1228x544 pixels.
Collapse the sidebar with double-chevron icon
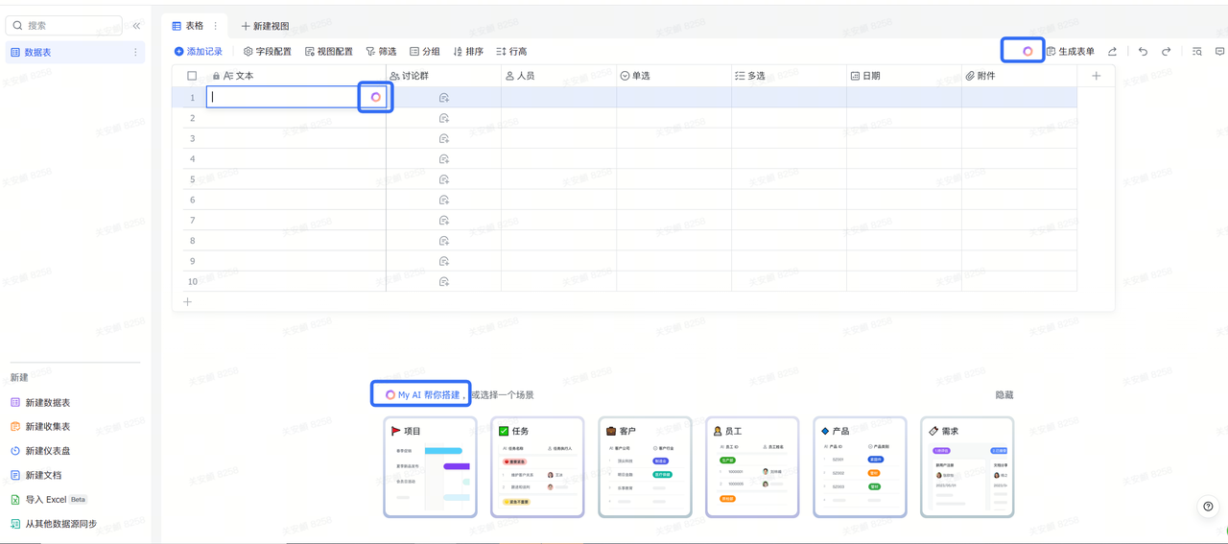[136, 26]
